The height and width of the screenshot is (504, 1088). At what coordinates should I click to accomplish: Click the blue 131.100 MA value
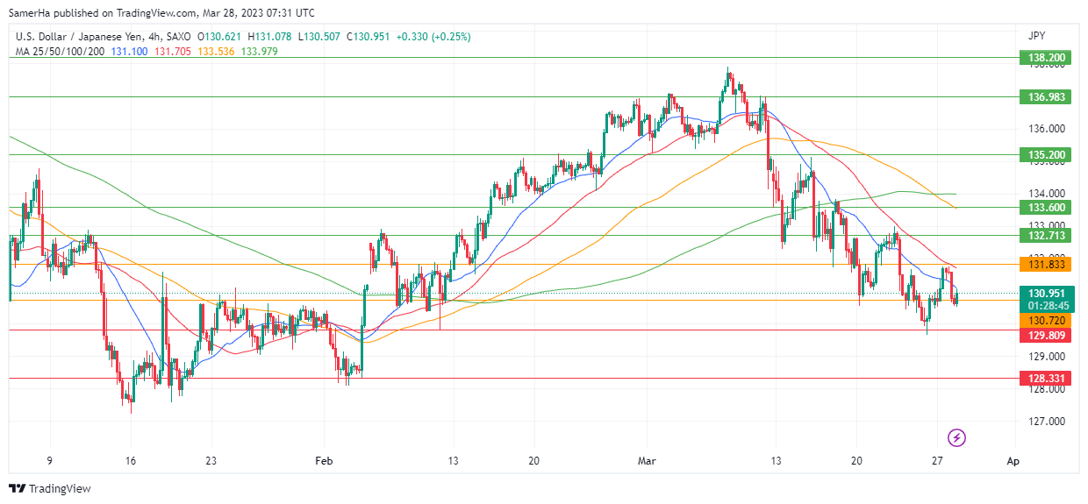[129, 51]
